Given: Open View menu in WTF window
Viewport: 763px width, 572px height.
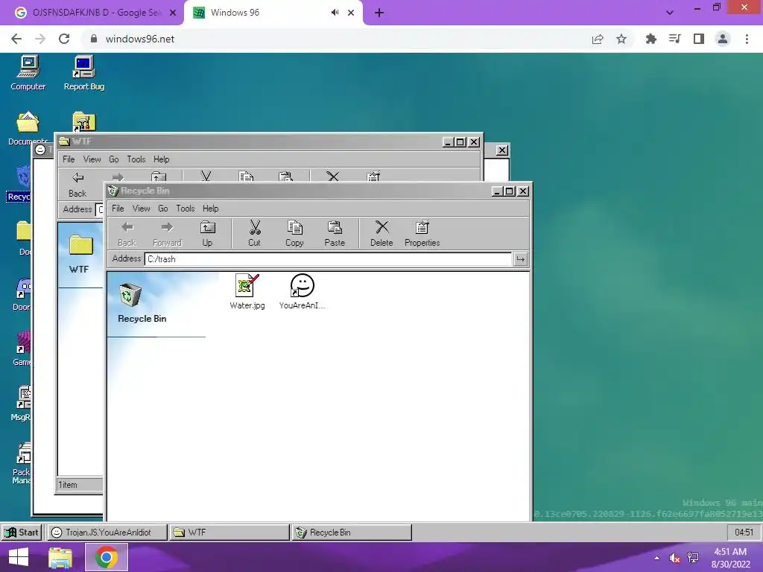Looking at the screenshot, I should [92, 159].
